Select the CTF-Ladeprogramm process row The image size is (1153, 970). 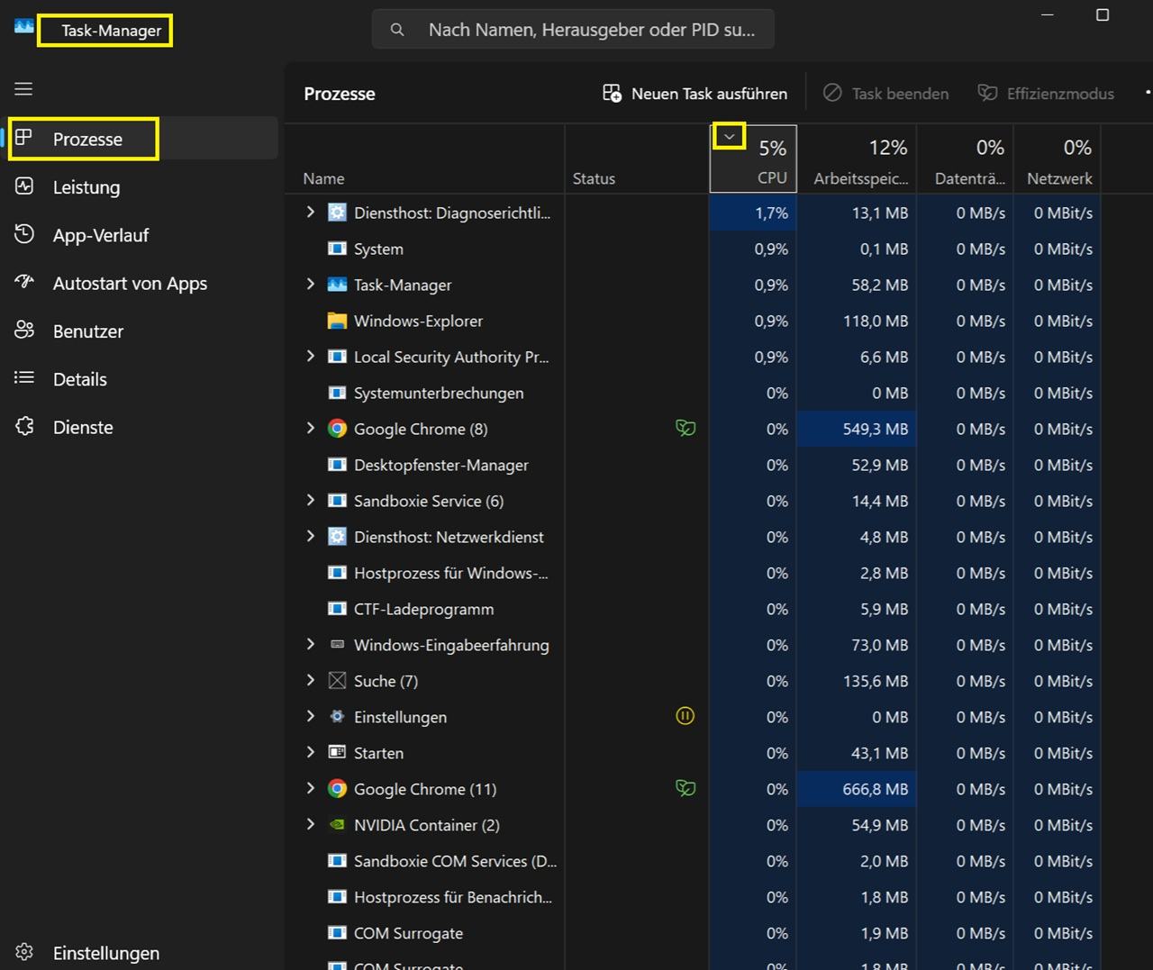pyautogui.click(x=694, y=609)
